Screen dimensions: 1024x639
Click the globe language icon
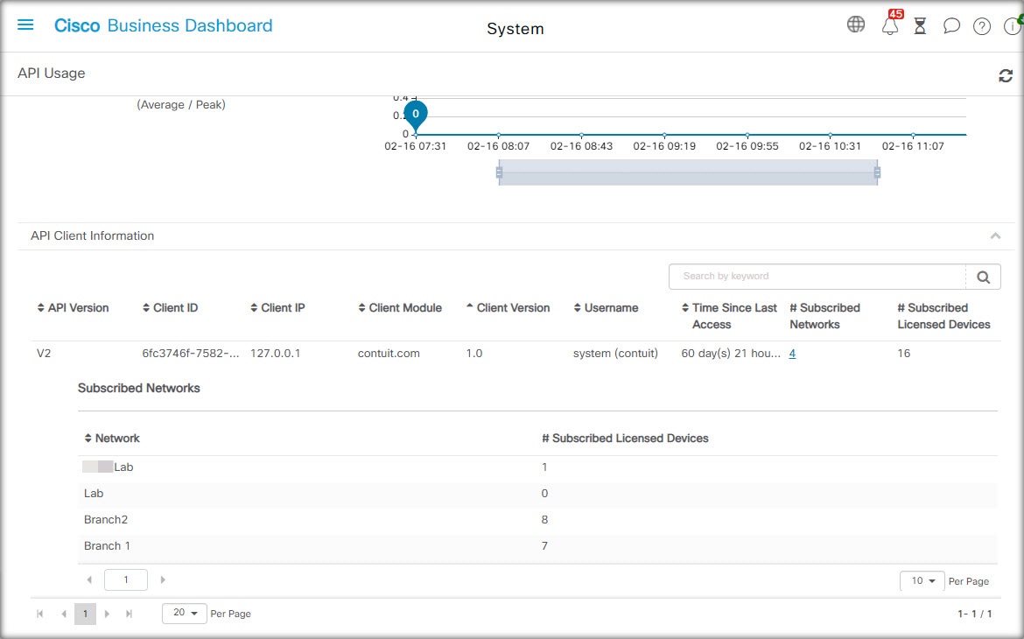(855, 25)
